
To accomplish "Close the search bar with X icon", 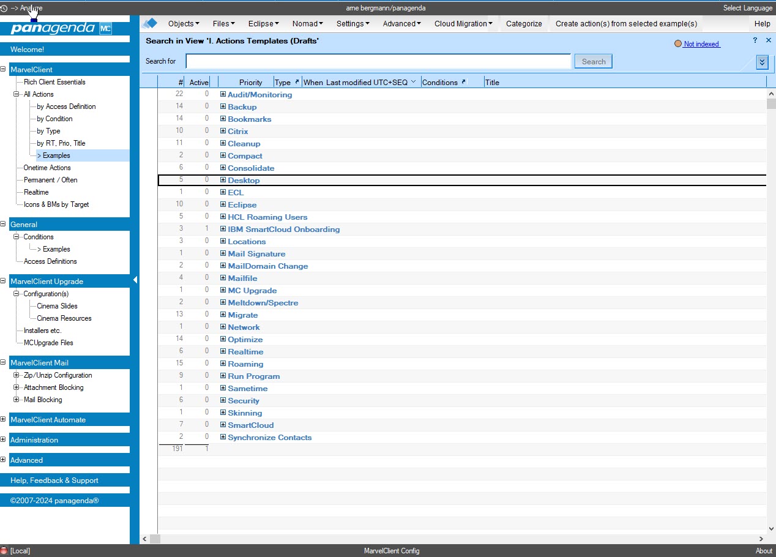I will (x=769, y=40).
